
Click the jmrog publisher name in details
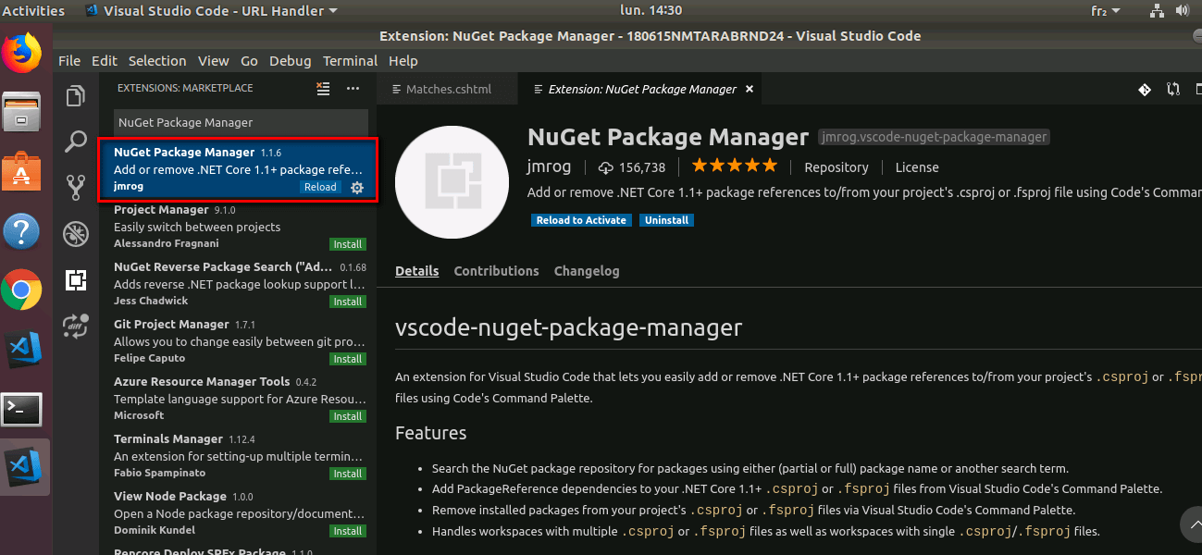tap(550, 167)
